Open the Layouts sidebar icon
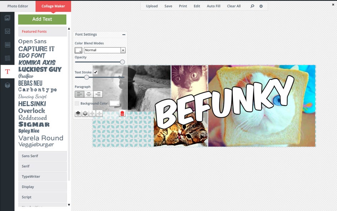 7,31
